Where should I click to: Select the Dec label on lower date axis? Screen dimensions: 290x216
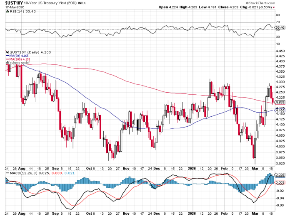tap(156, 169)
